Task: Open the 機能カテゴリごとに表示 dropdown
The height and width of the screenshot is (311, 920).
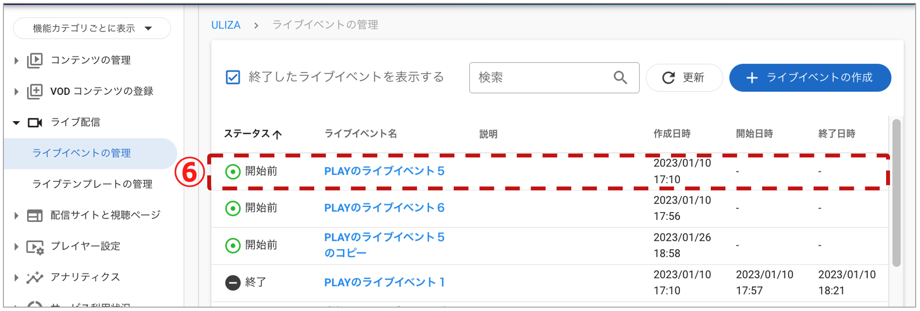Action: tap(92, 28)
